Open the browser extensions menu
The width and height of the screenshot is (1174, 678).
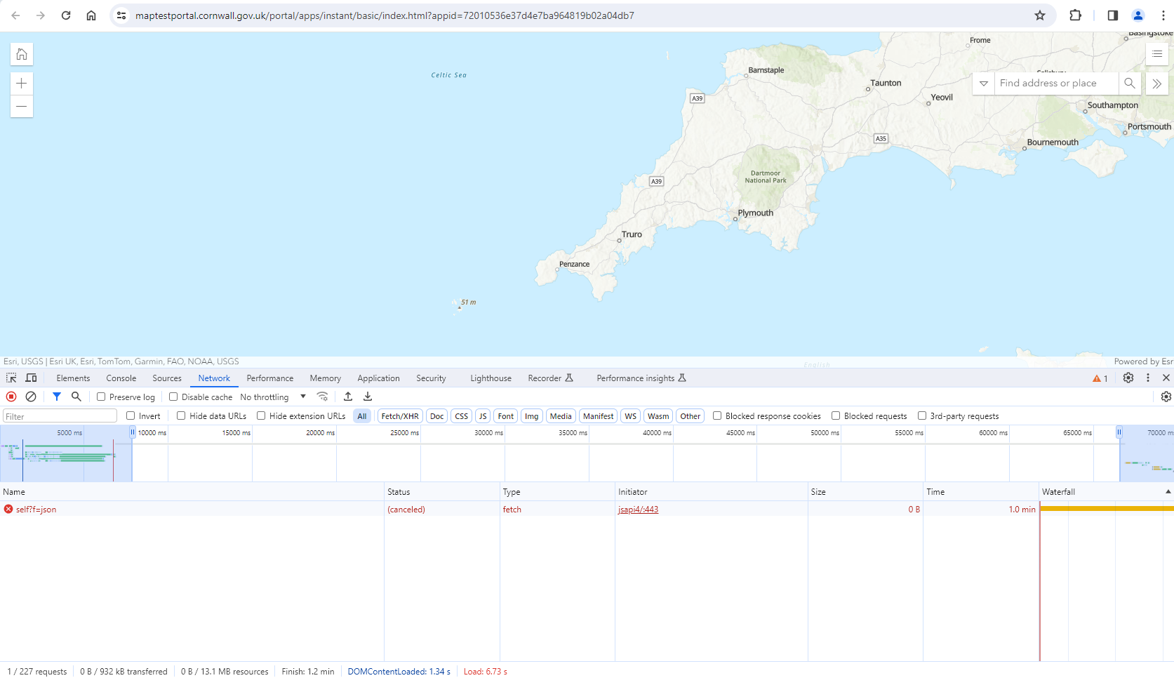[x=1075, y=15]
